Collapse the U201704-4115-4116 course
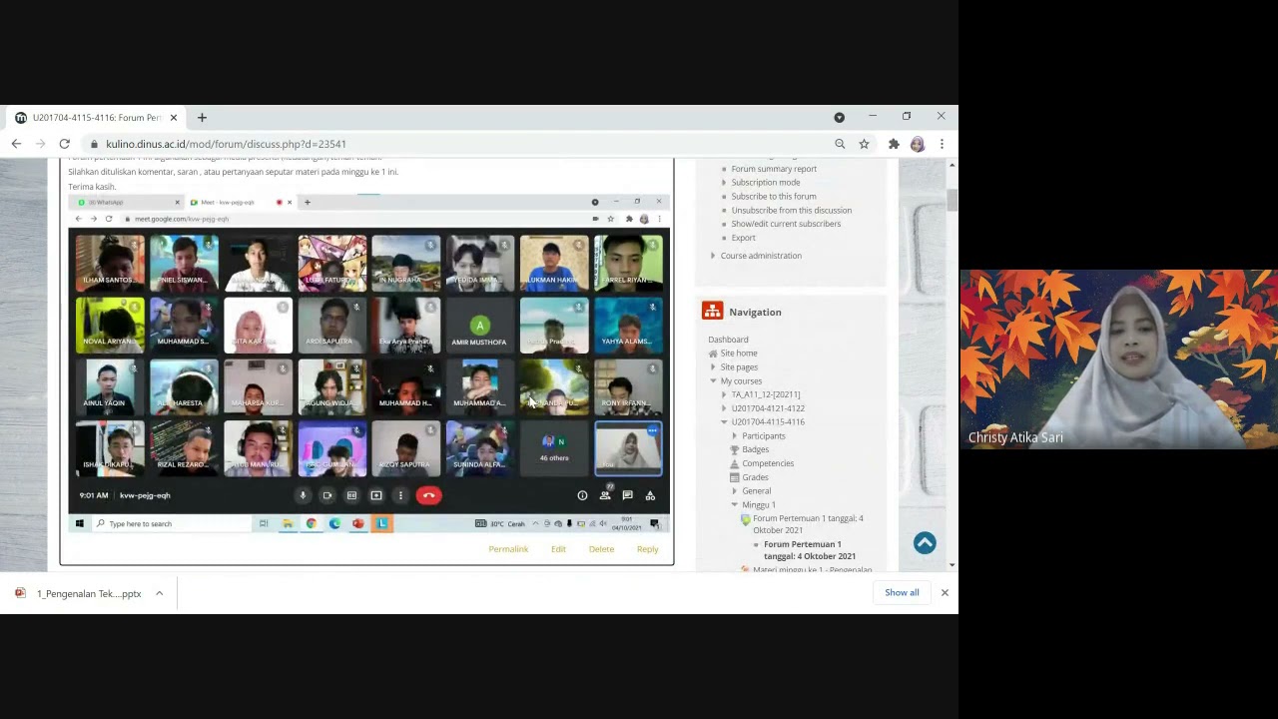 724,422
